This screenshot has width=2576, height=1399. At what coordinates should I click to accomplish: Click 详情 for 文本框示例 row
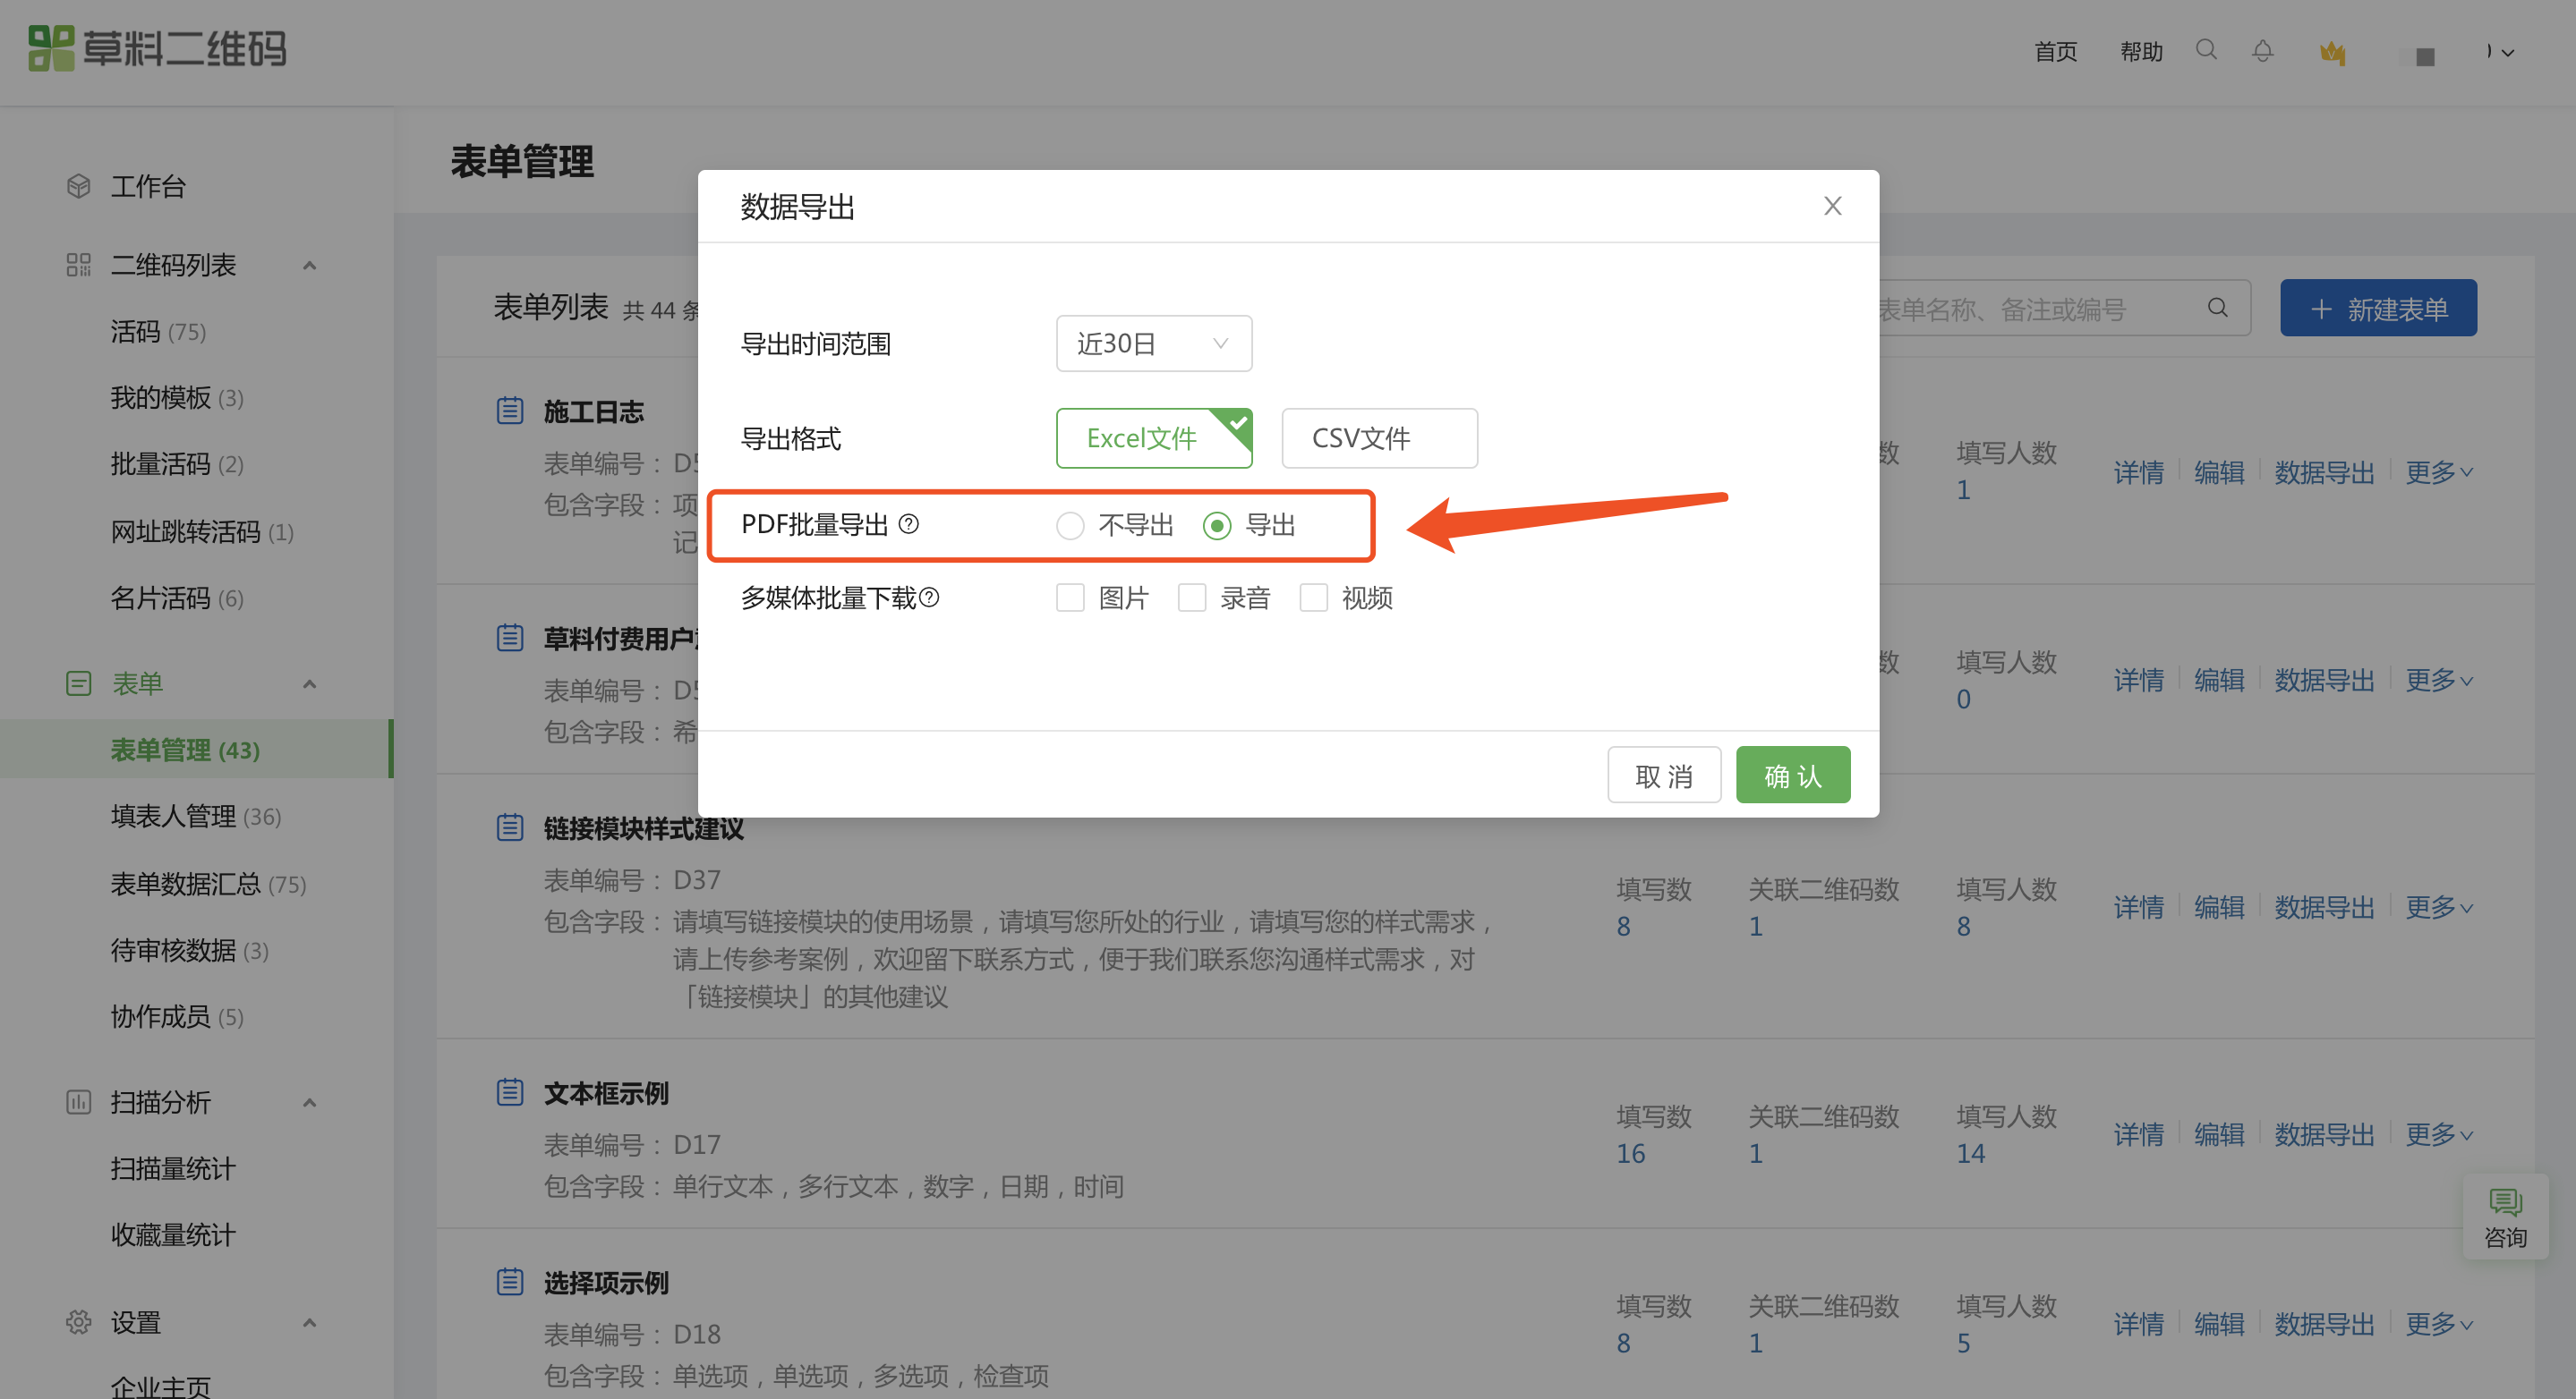[2139, 1134]
